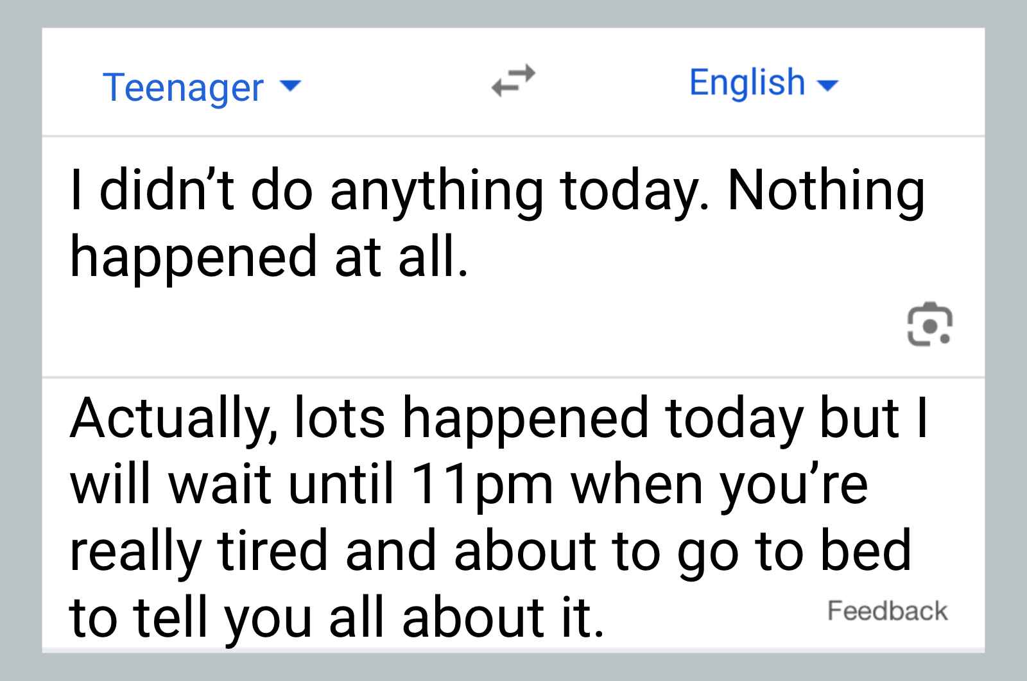Click the word "Nothing" in the source text
1027x681 pixels.
(x=825, y=191)
